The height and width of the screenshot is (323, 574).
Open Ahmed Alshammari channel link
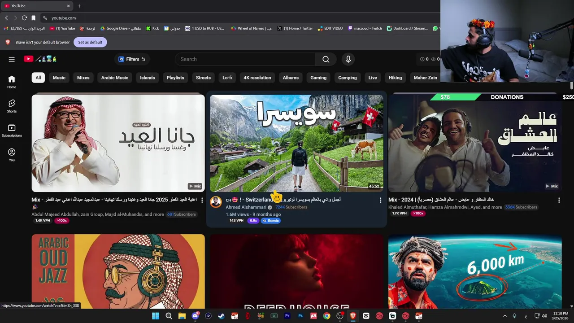click(246, 207)
